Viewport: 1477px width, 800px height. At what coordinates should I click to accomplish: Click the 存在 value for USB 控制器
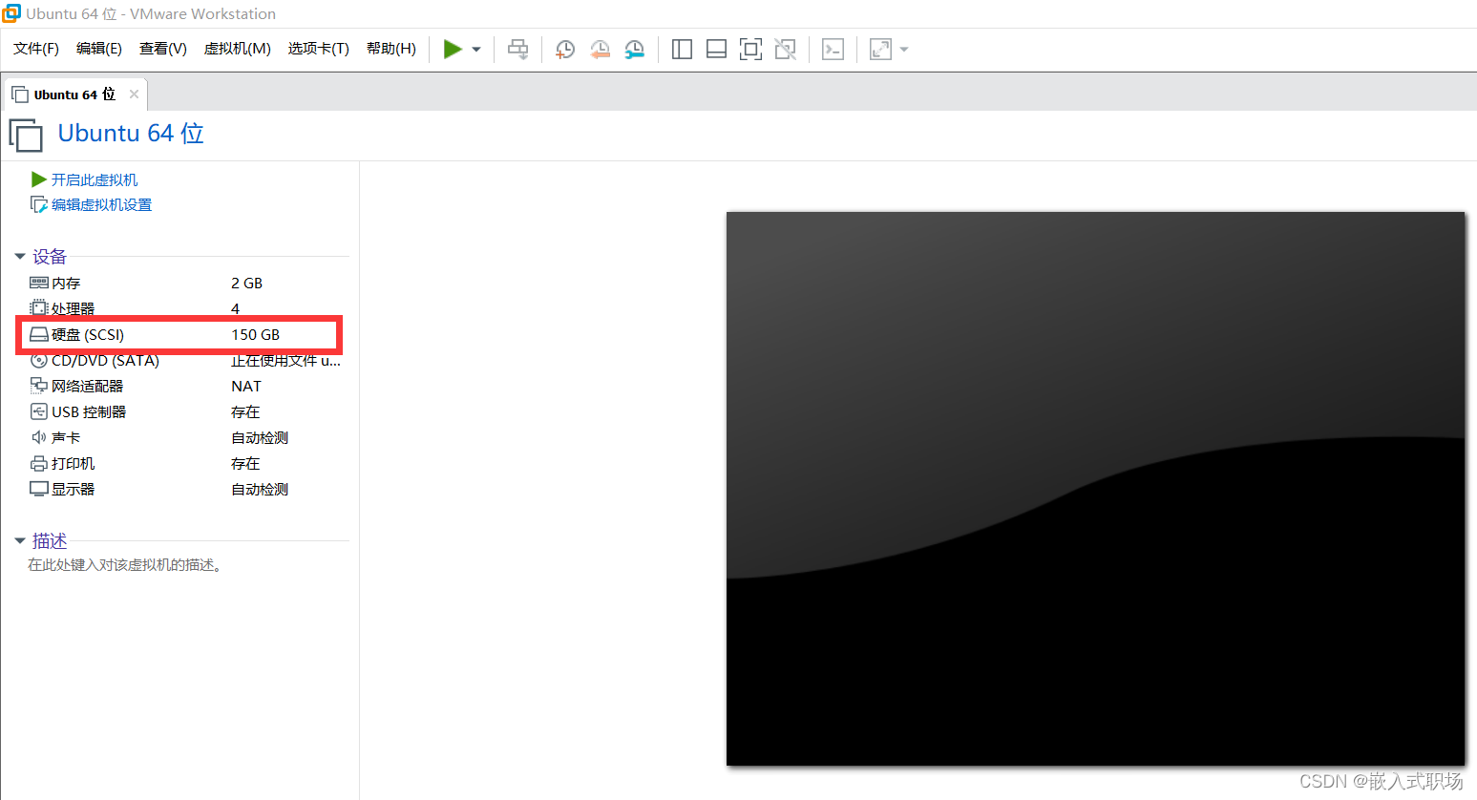(x=245, y=411)
